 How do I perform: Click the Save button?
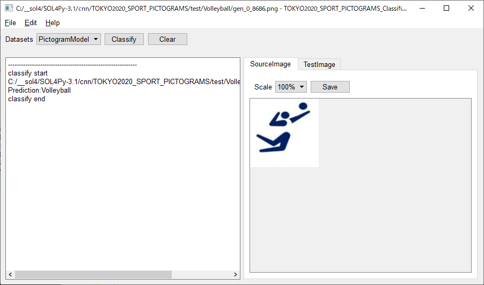[x=330, y=87]
